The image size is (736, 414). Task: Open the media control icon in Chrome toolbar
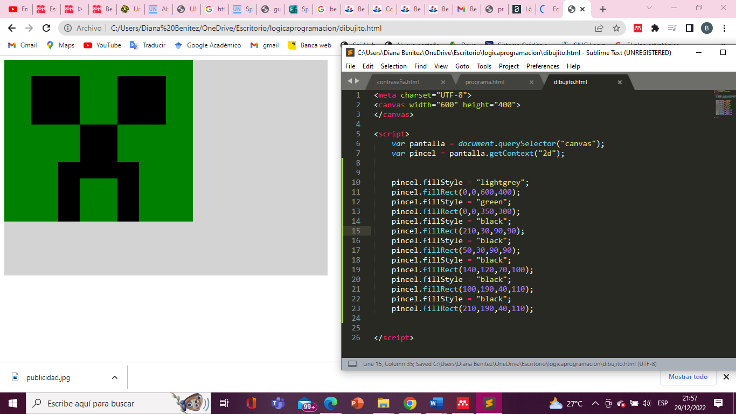[672, 28]
